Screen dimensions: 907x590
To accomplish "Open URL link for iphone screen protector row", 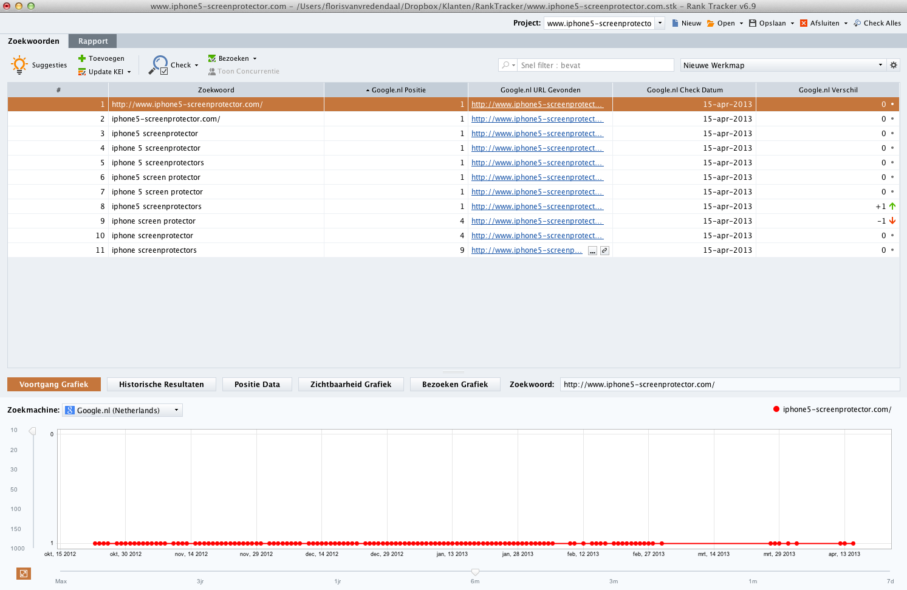I will pos(537,221).
